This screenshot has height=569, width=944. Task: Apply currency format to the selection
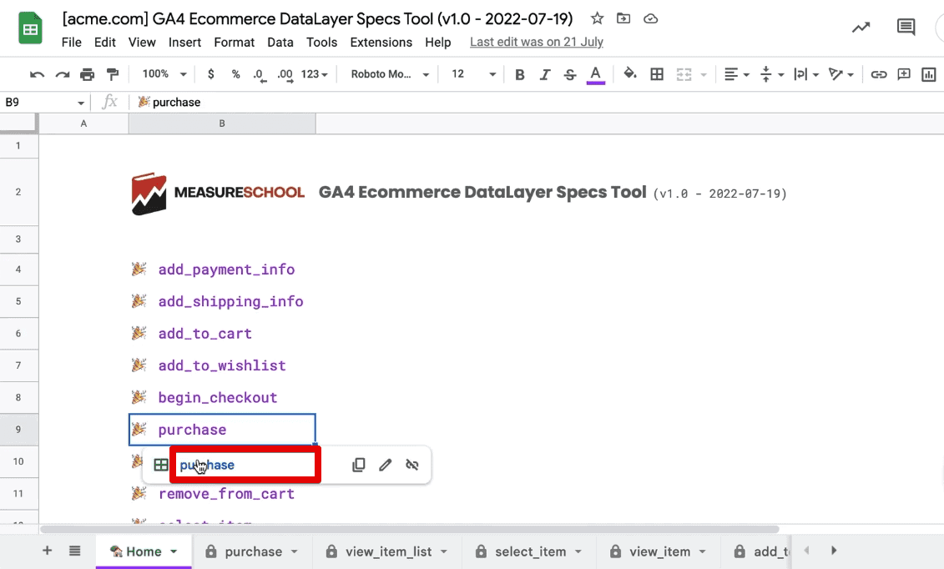(210, 74)
